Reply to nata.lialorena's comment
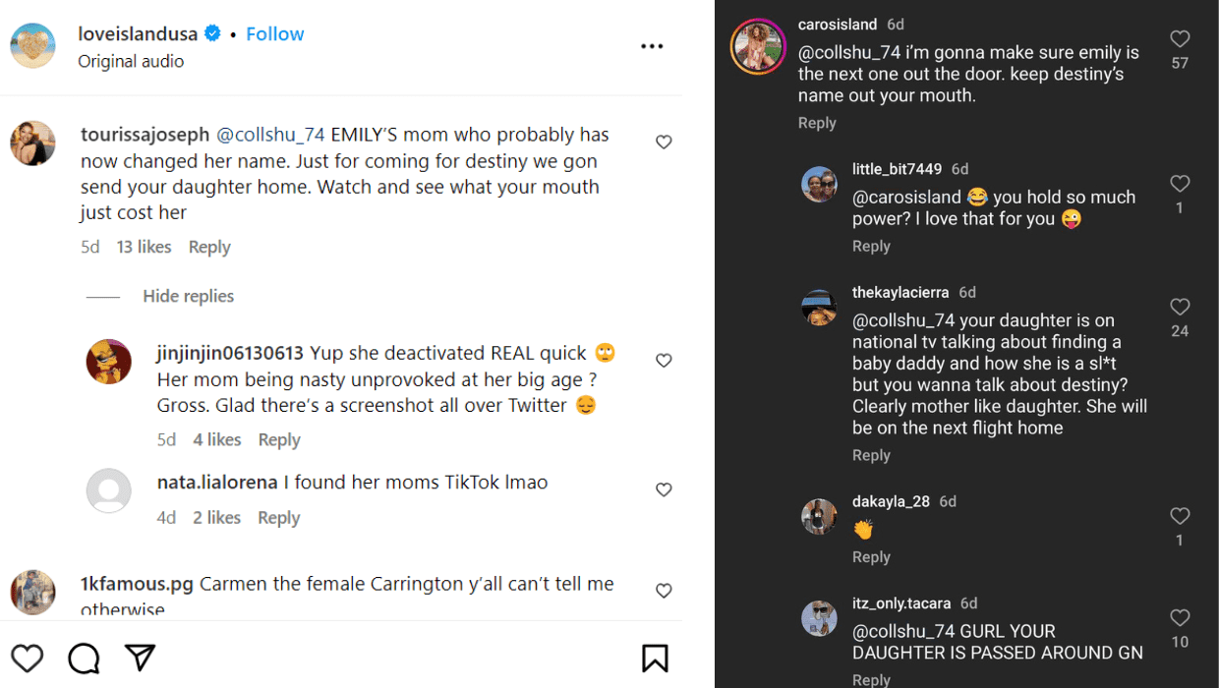 tap(278, 517)
